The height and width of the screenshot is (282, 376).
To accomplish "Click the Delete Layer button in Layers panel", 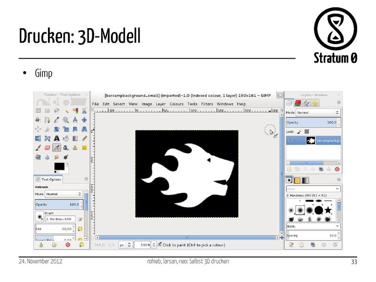I will point(337,169).
